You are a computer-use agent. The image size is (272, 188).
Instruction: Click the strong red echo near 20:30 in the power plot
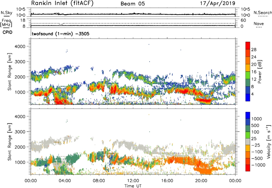[x=205, y=100]
